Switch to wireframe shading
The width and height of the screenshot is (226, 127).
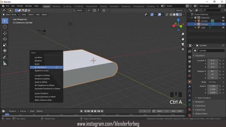click(x=171, y=14)
